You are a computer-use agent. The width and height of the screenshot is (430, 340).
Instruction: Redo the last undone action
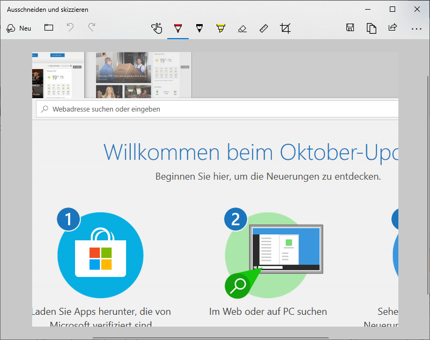point(92,28)
